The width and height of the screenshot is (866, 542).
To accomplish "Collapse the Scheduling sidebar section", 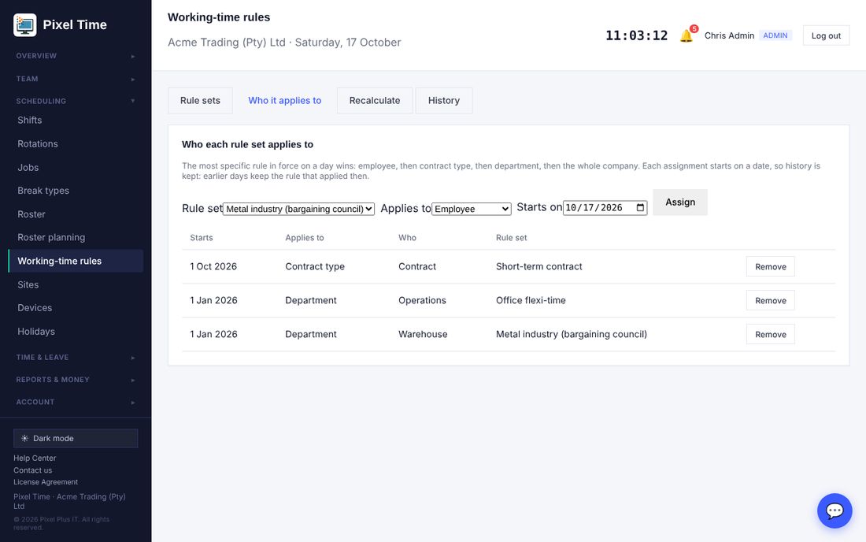I will click(x=76, y=101).
